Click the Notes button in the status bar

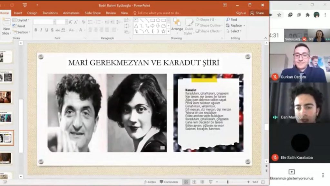(x=150, y=182)
